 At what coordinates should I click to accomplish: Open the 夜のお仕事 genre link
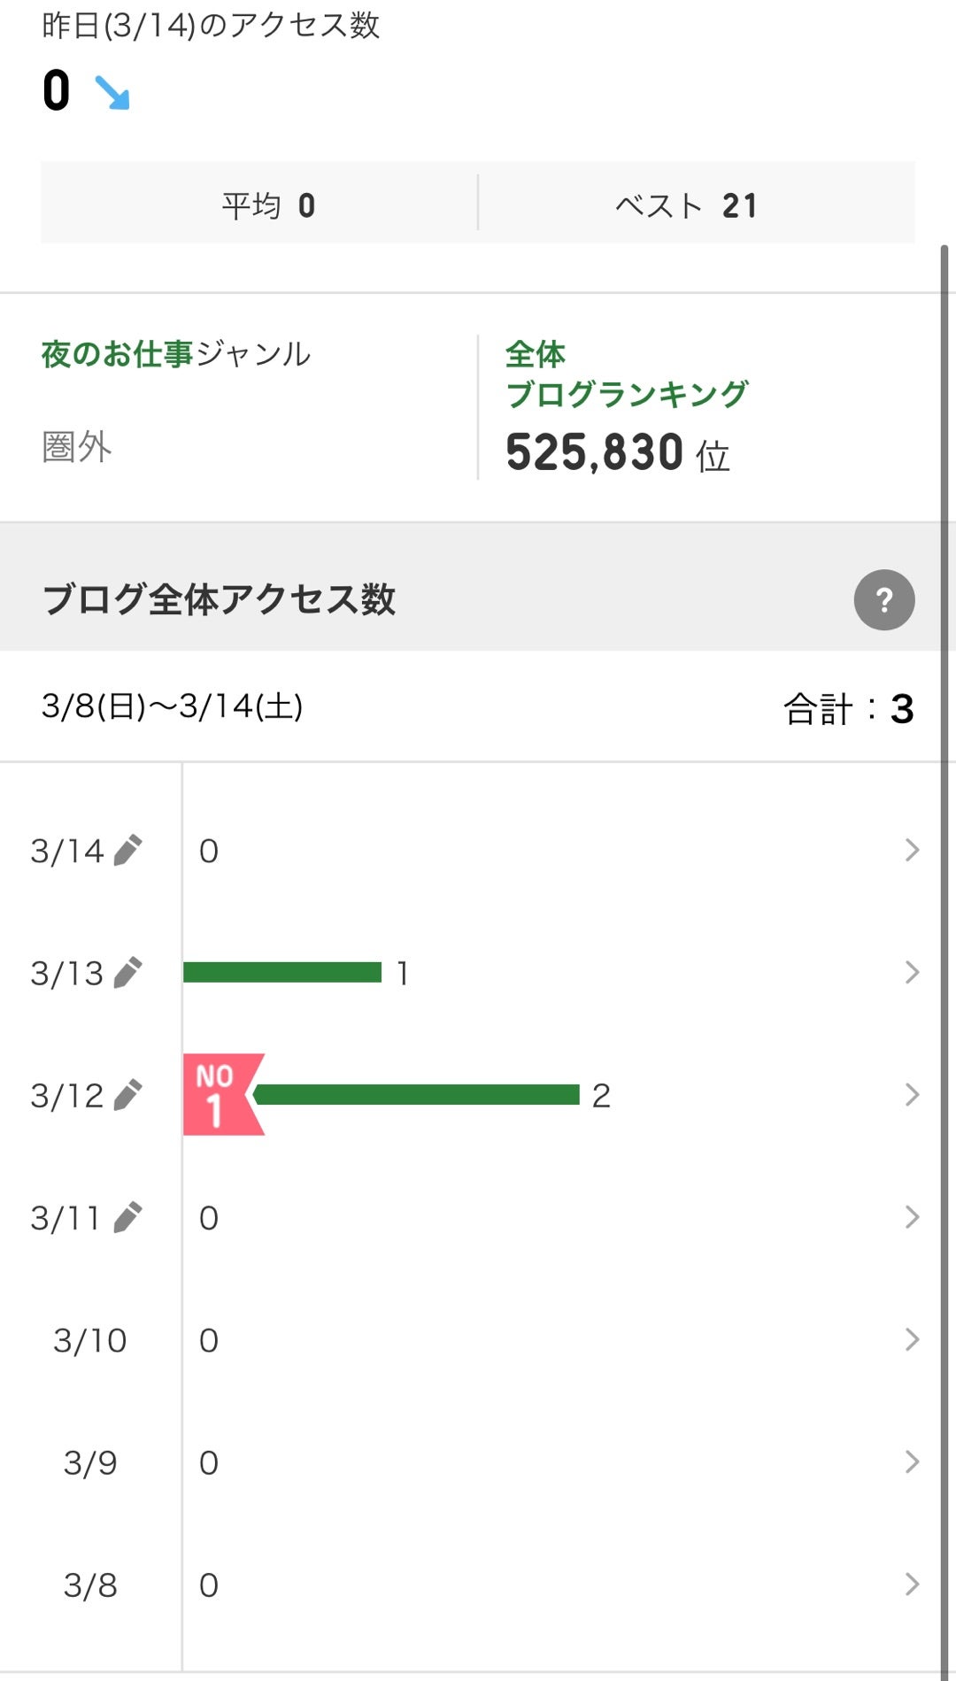[x=117, y=354]
